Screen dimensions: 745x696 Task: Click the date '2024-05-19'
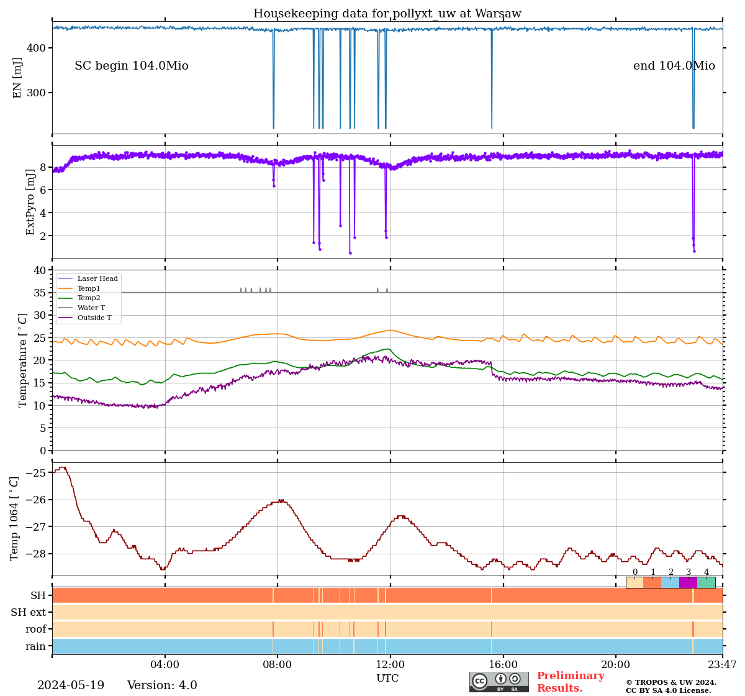pos(71,685)
